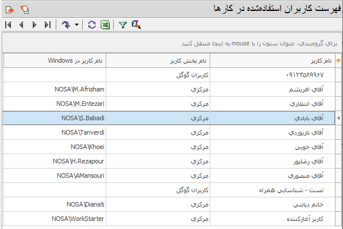Image resolution: width=343 pixels, height=229 pixels.
Task: Select the row for NOSA\M.Afrisham
Action: [x=169, y=89]
